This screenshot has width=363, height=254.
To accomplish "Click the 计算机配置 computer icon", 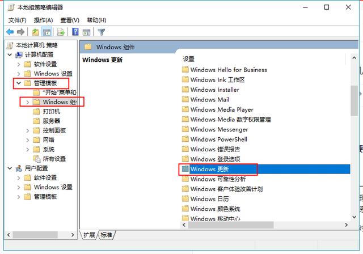I will tap(19, 55).
